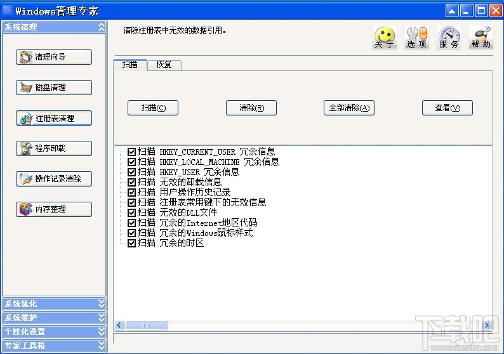Click the 注册表清理 icon
The image size is (504, 354).
26,118
